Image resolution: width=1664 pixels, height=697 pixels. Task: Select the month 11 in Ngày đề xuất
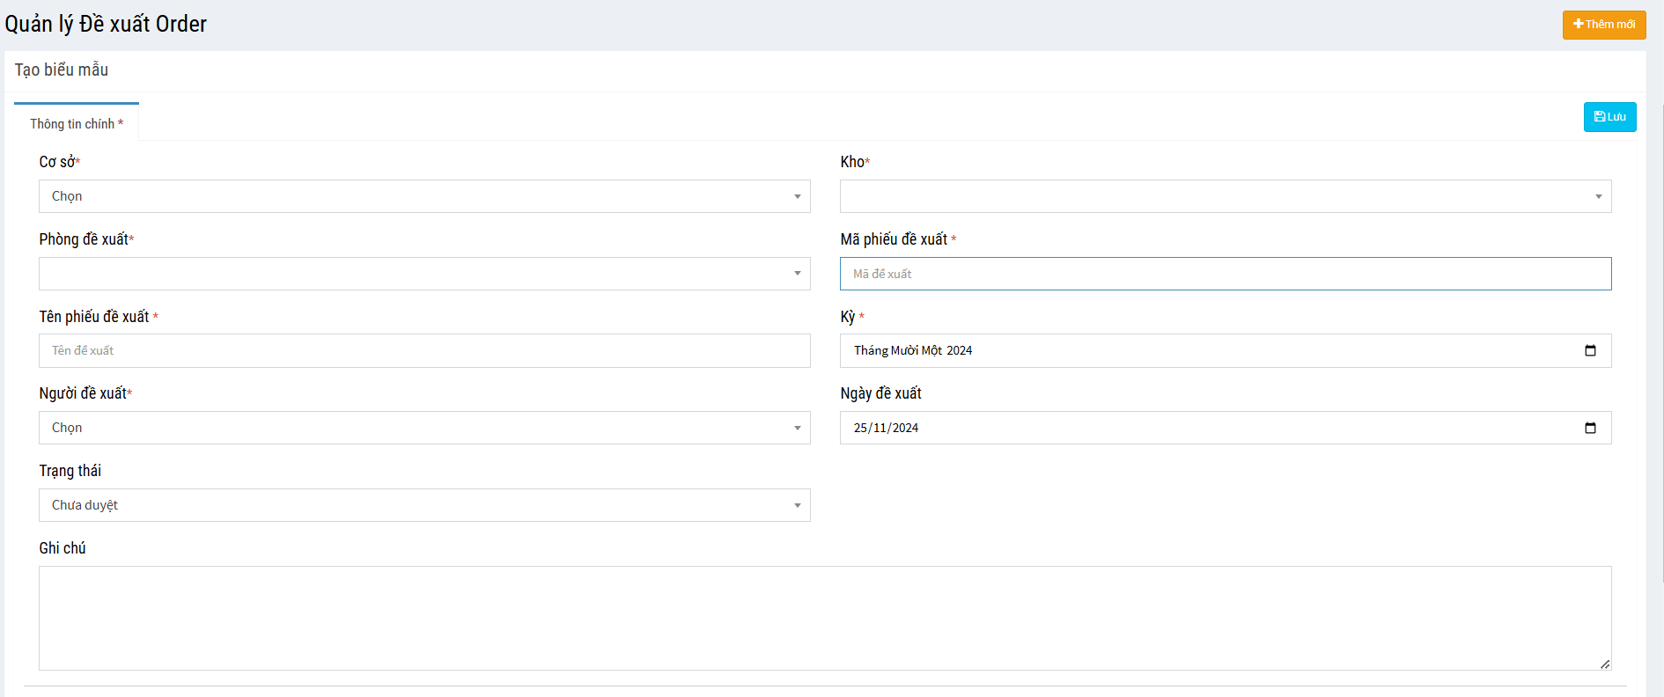click(880, 429)
